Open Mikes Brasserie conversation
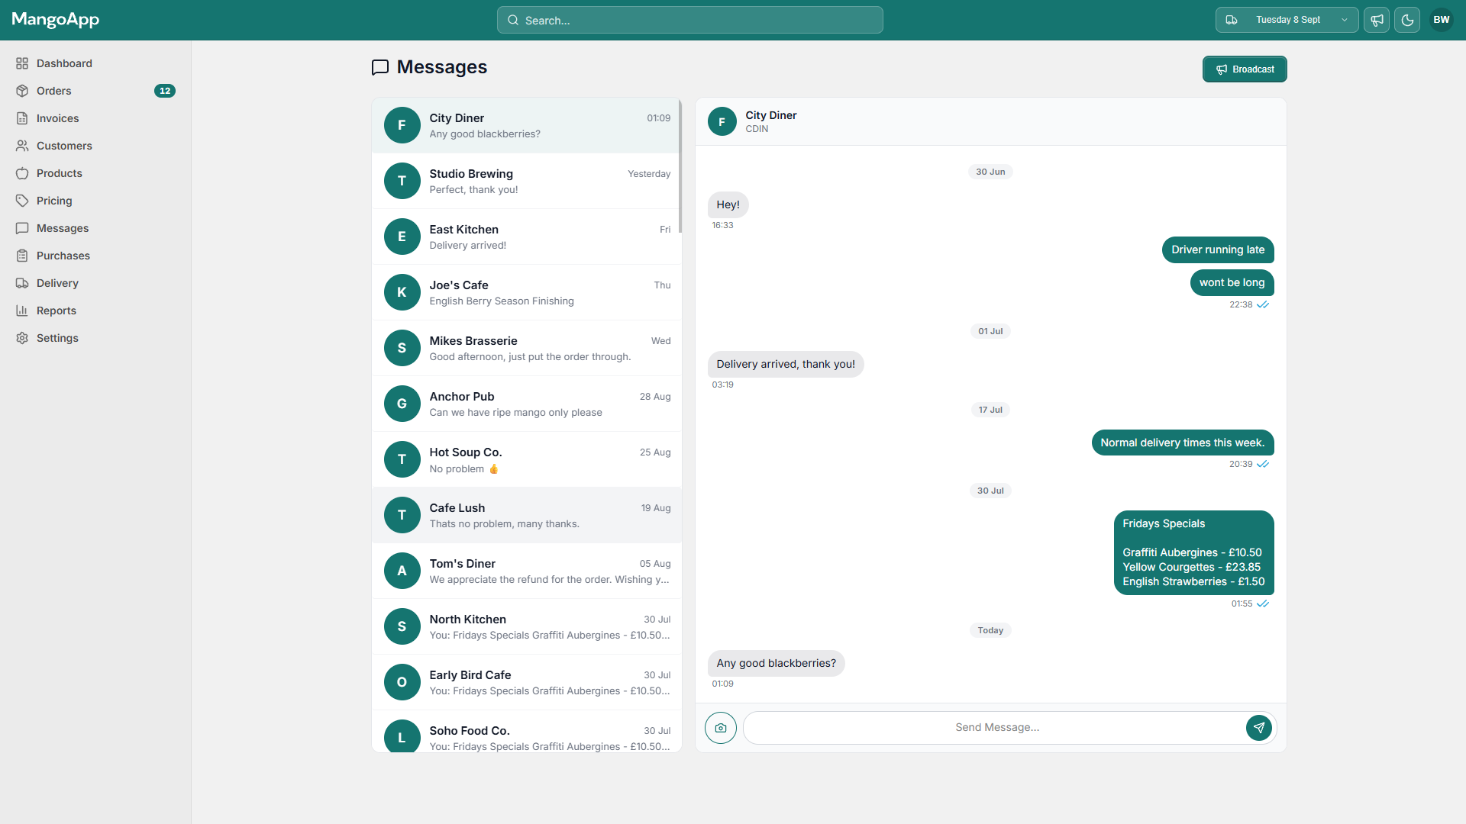 (x=525, y=348)
